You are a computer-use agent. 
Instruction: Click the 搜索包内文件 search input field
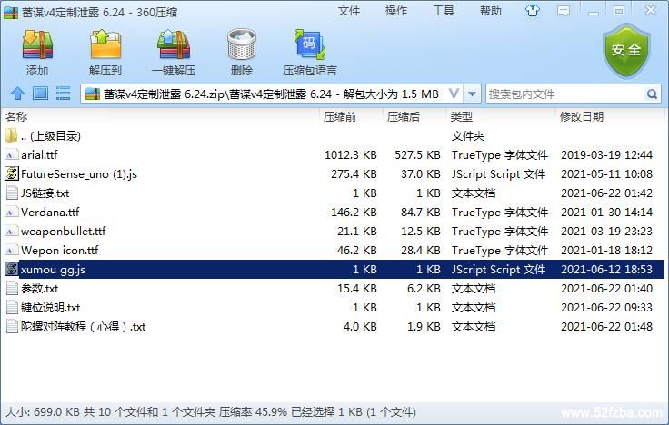[x=564, y=94]
